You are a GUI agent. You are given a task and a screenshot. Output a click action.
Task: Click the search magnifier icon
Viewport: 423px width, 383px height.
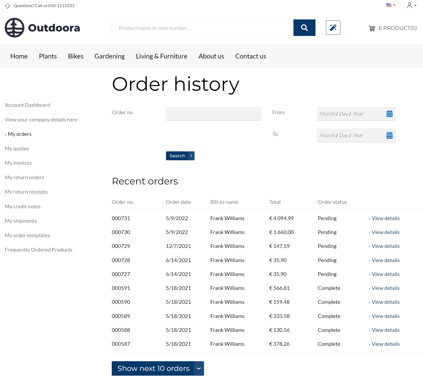pyautogui.click(x=304, y=28)
